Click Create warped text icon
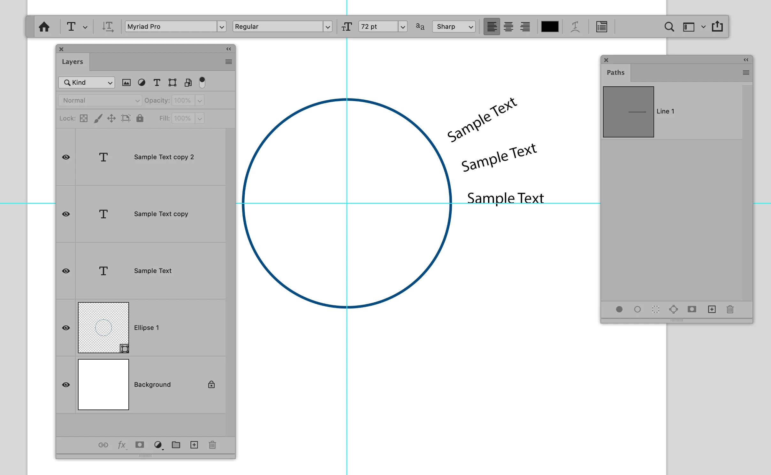This screenshot has height=475, width=771. click(575, 27)
